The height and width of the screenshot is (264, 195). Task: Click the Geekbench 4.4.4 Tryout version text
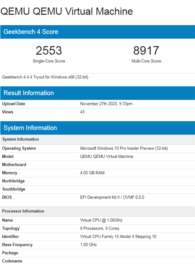pyautogui.click(x=45, y=77)
